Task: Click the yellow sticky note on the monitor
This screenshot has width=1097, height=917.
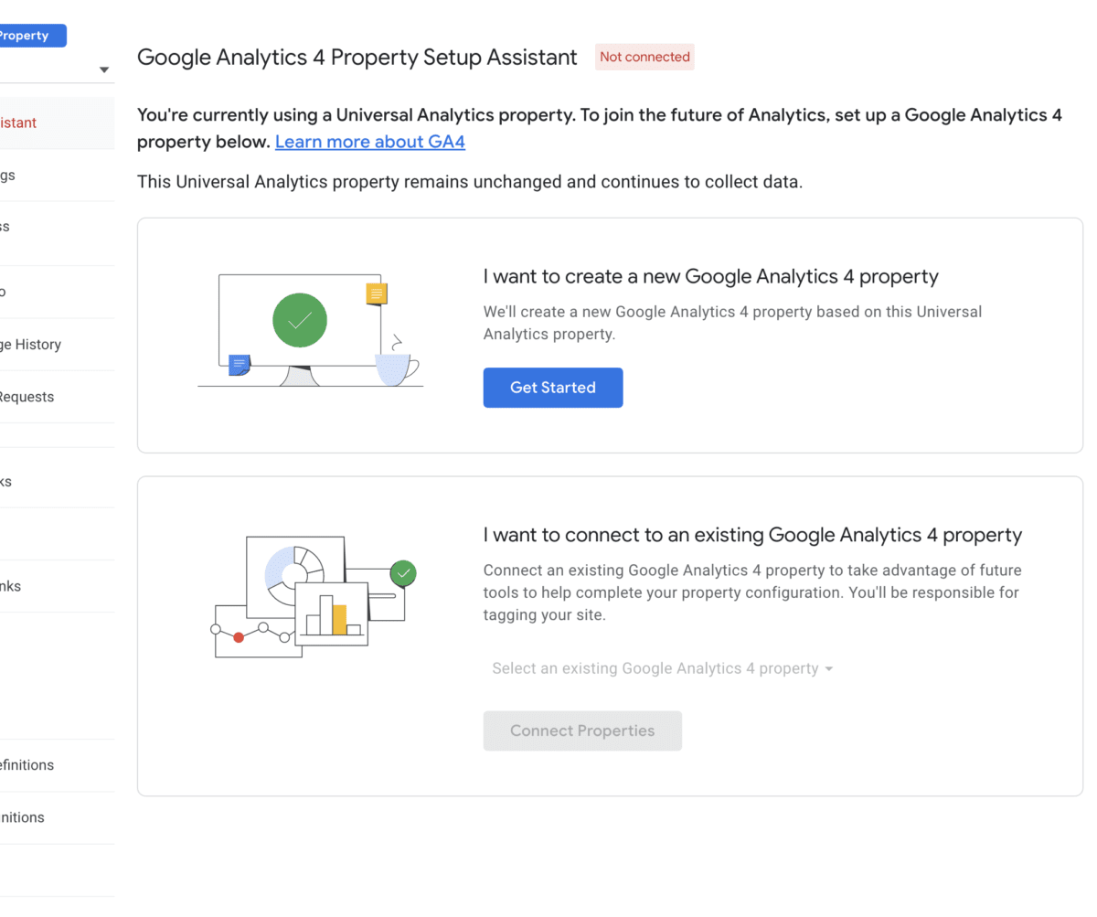Action: tap(376, 293)
